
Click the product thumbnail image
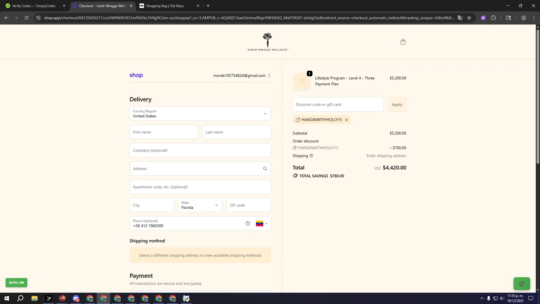point(302,81)
